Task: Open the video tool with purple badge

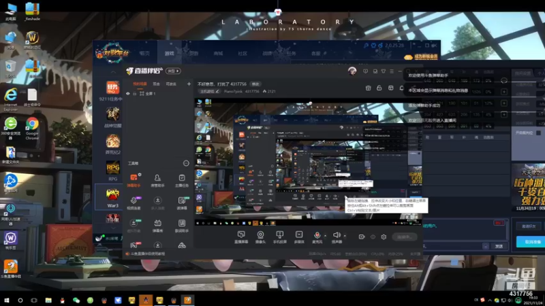Action: (x=134, y=203)
